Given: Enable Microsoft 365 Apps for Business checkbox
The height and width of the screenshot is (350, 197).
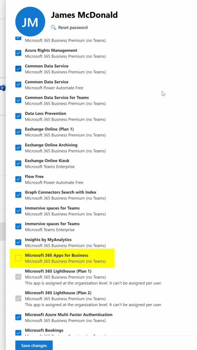Looking at the screenshot, I should 19,258.
